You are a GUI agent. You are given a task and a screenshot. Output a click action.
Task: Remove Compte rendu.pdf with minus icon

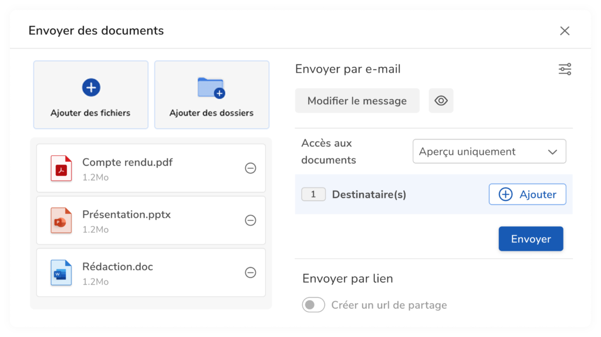pos(250,168)
